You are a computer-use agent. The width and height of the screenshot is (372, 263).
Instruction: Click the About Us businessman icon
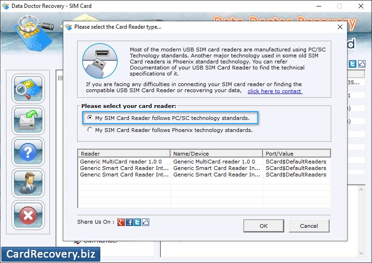click(x=28, y=183)
